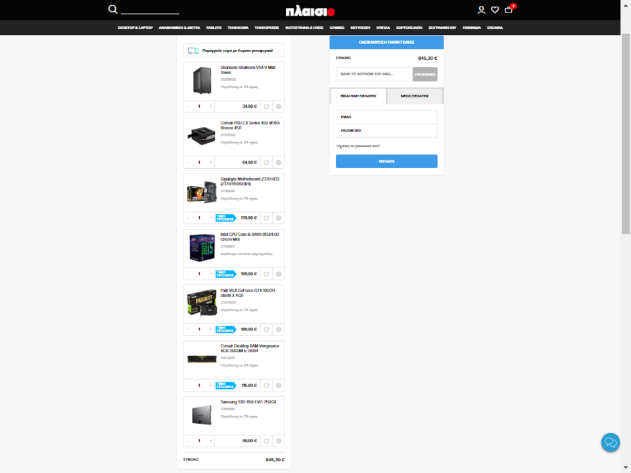Switch to the new customer tab
The image size is (631, 473).
coord(415,96)
